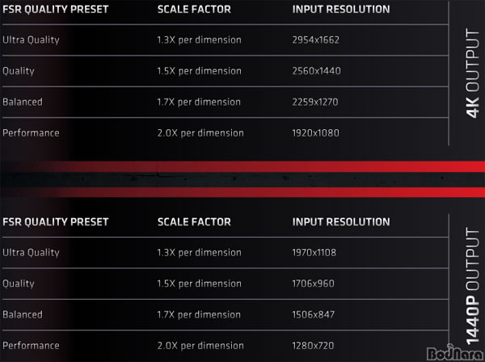Click the 2259x1270 resolution value
Screen dimensions: 485x362
(315, 102)
